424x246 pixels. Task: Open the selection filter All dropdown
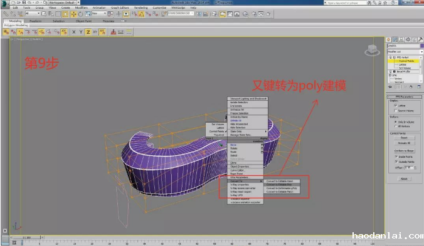tap(33, 13)
